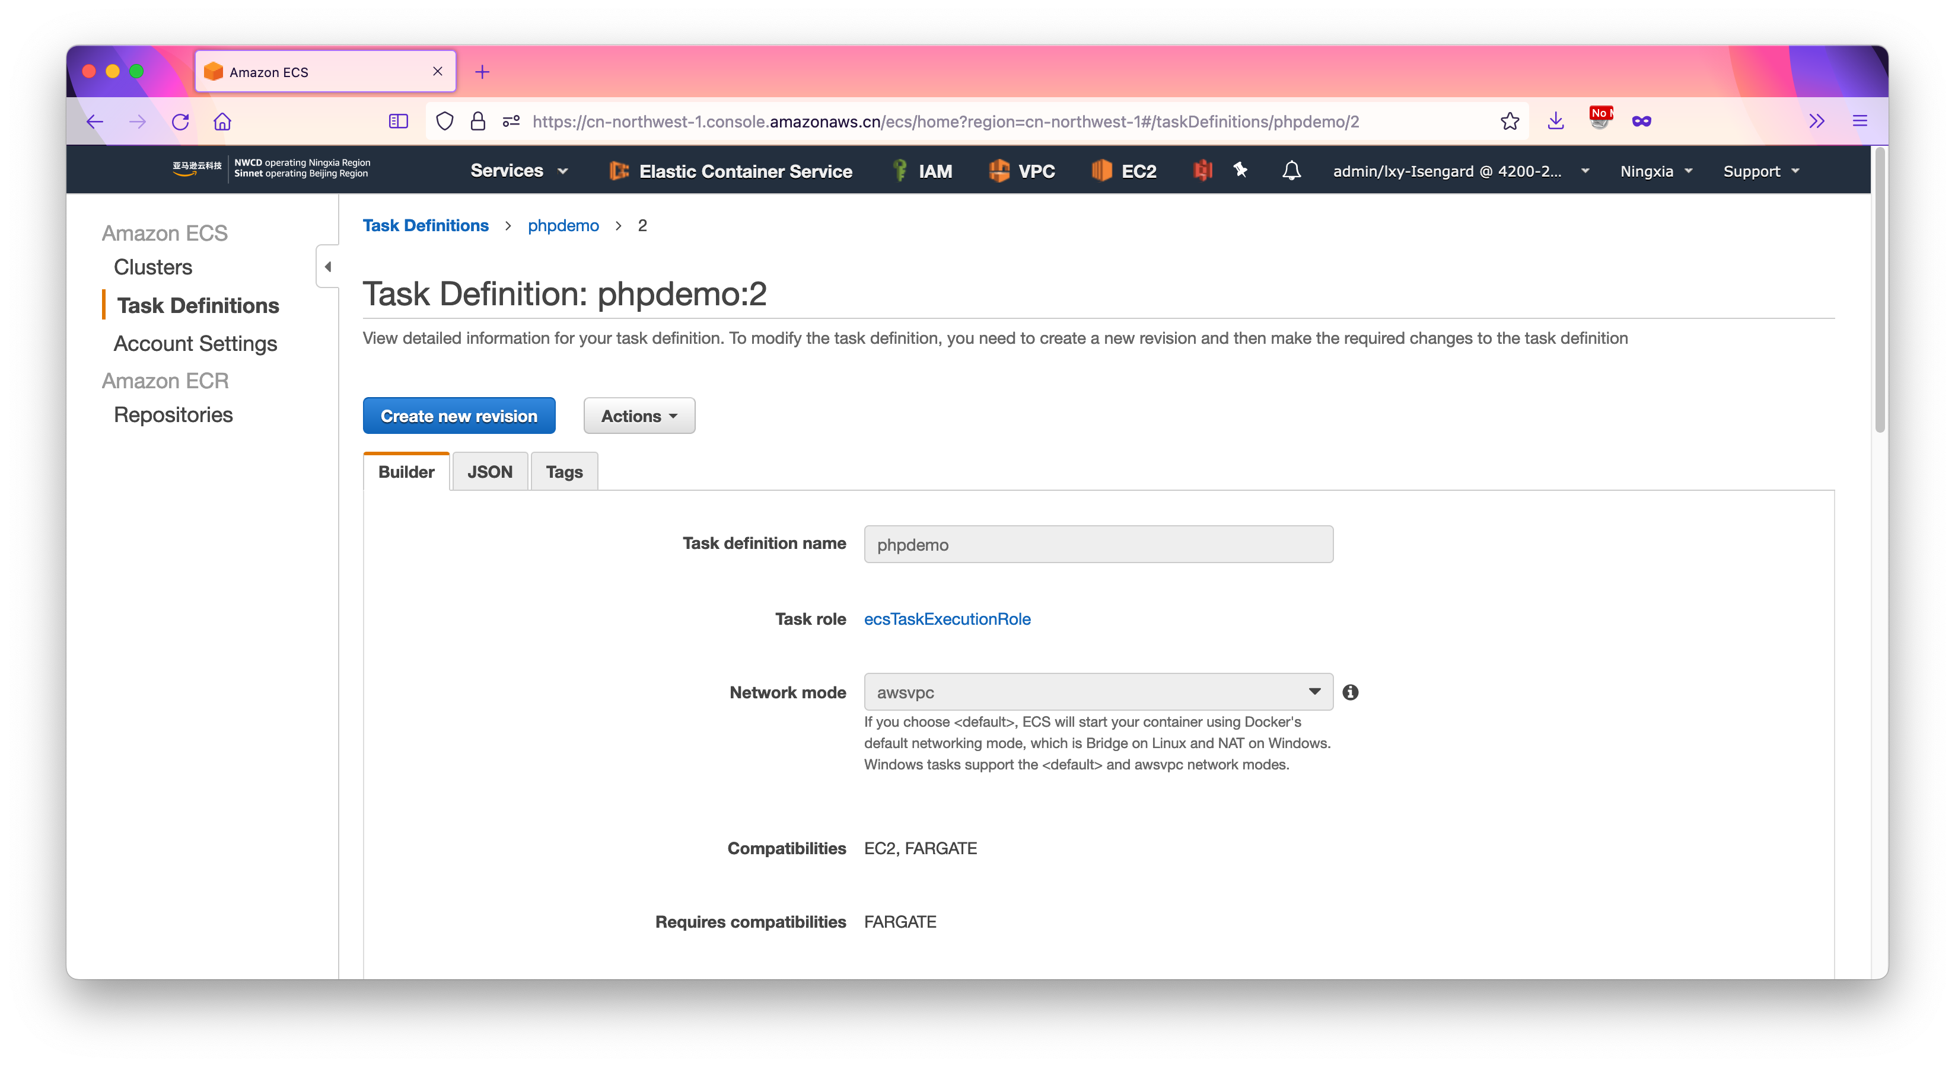Expand the Support dropdown menu
The height and width of the screenshot is (1067, 1955).
(1760, 171)
